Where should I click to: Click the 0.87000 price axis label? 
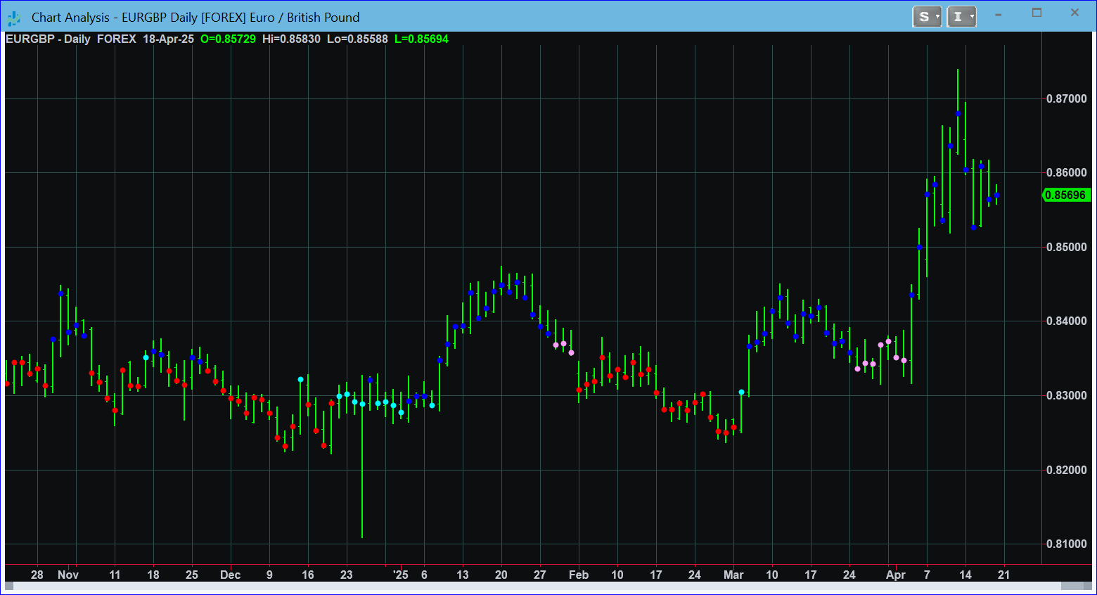1066,98
